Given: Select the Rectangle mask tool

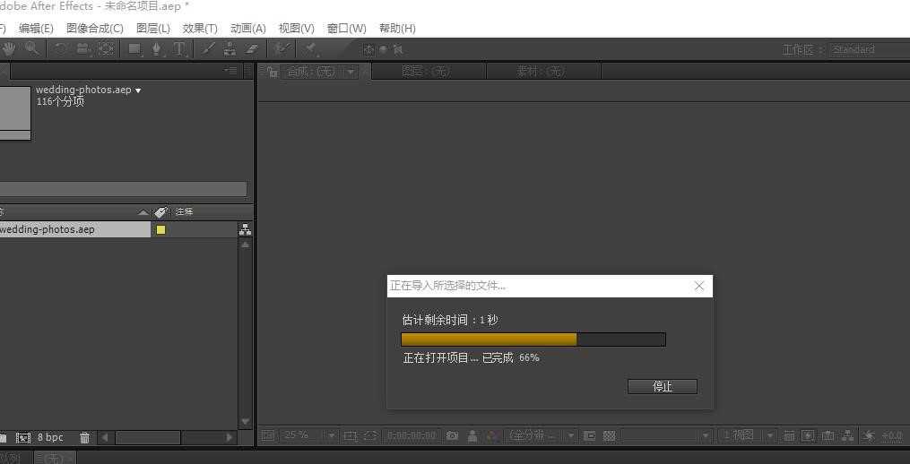Looking at the screenshot, I should click(134, 49).
